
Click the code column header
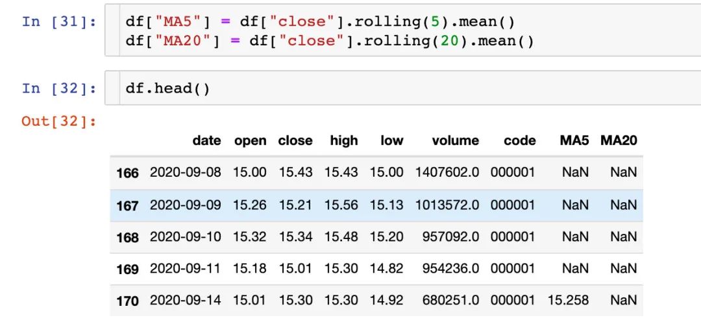(519, 141)
